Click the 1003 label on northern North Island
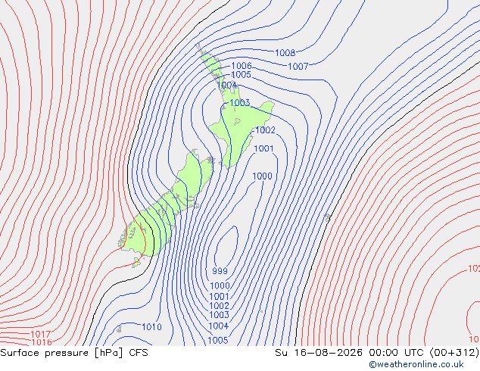Screen dimensions: 480x371 click(x=240, y=102)
